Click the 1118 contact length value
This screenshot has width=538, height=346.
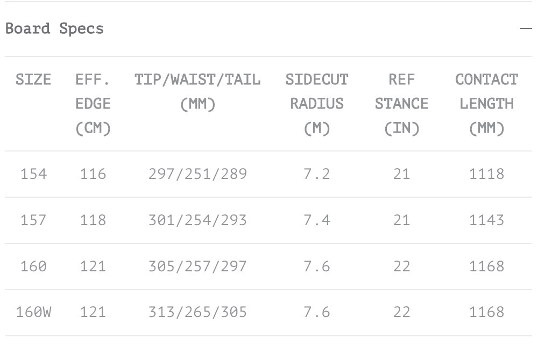click(486, 174)
